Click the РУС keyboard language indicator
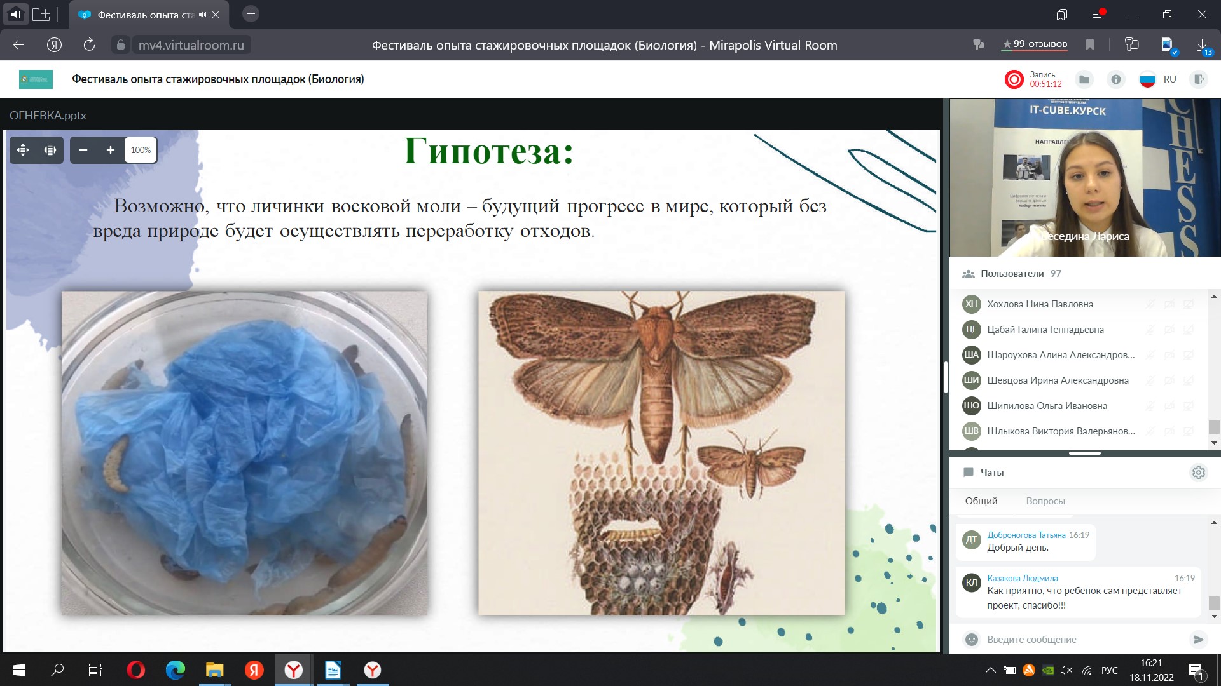This screenshot has width=1221, height=686. point(1110,670)
